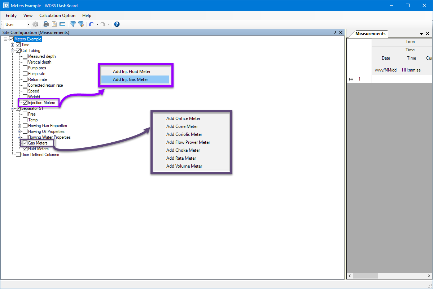The width and height of the screenshot is (433, 289).
Task: Check the Speed checkbox
Action: tap(25, 91)
